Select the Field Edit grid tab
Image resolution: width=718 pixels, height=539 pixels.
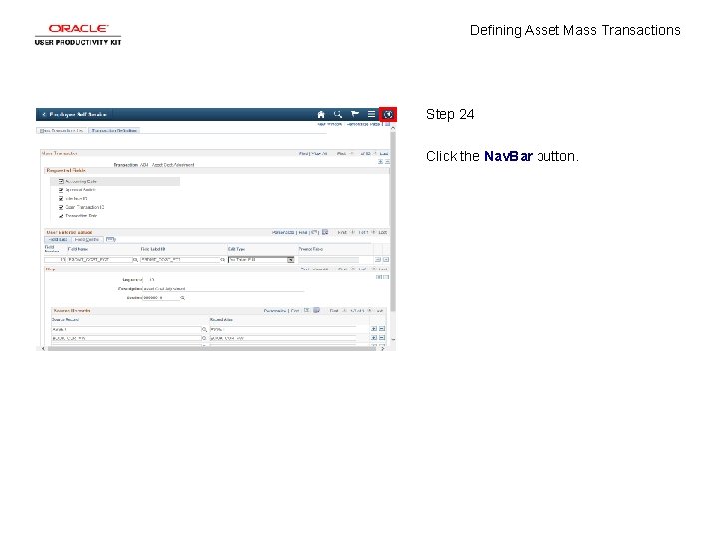(58, 240)
